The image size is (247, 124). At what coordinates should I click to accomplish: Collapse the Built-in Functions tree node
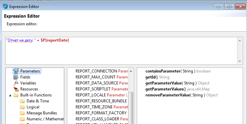click(x=10, y=95)
